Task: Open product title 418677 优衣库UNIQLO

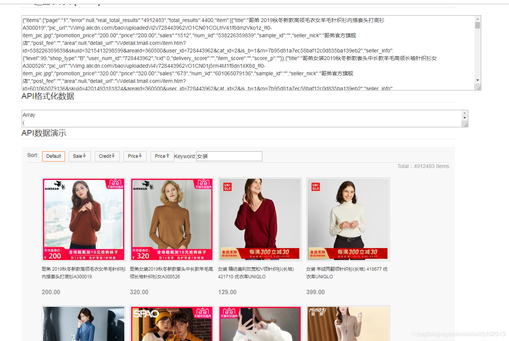Action: tap(347, 273)
